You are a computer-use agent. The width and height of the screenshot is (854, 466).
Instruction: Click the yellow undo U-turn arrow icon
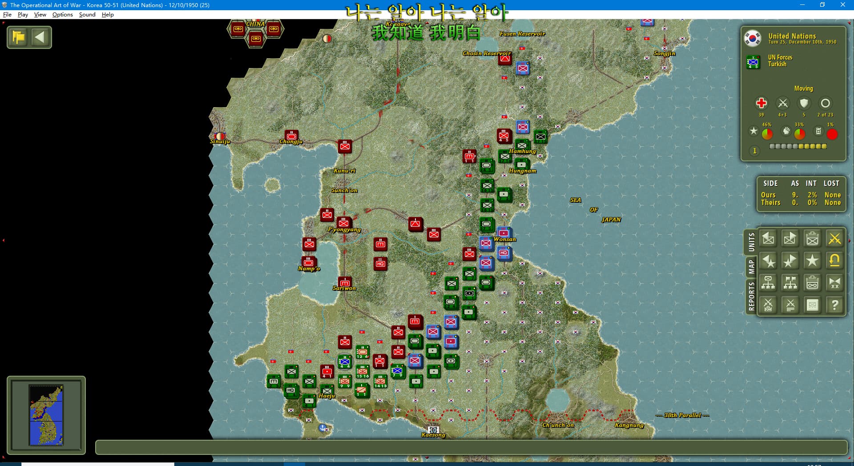(x=834, y=261)
